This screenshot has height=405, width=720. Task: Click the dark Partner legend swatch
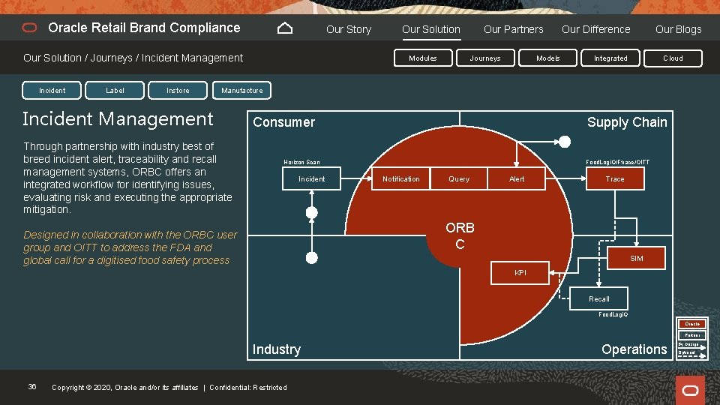point(692,335)
